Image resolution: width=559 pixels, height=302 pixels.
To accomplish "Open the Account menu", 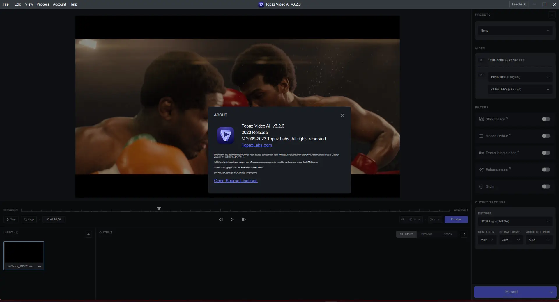I will [x=59, y=4].
